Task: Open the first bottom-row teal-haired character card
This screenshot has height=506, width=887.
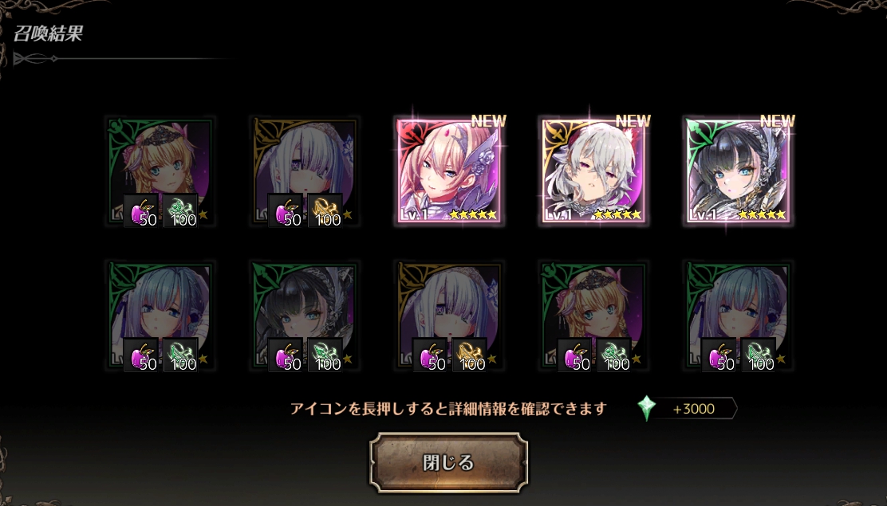Action: pos(161,315)
